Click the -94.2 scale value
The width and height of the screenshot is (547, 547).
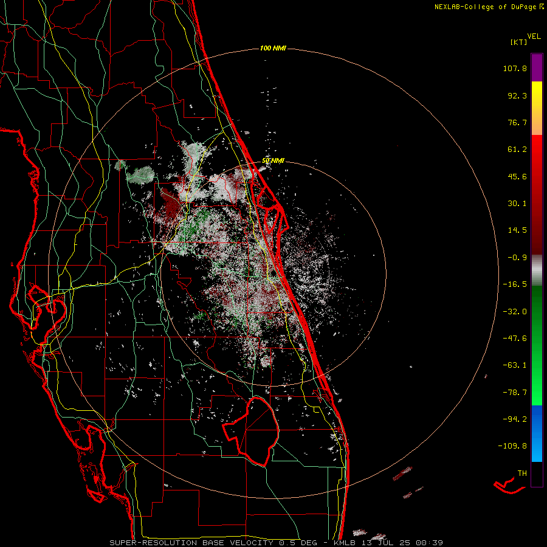[x=515, y=419]
